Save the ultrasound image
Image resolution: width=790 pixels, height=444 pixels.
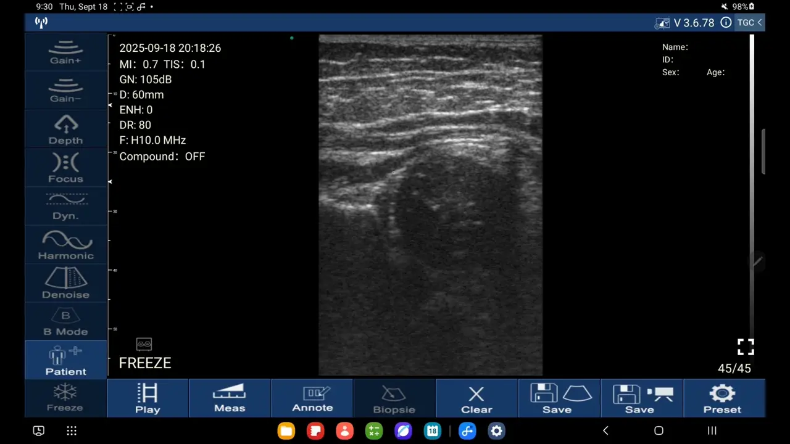(x=559, y=398)
